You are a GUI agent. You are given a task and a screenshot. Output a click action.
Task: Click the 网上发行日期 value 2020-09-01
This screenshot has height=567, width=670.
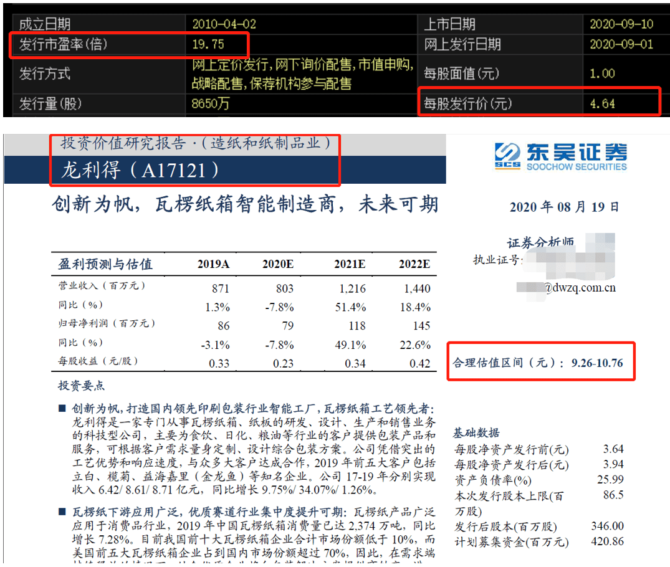click(x=621, y=44)
